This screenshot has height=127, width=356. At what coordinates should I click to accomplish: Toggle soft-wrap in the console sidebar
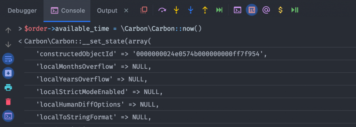pos(8,59)
